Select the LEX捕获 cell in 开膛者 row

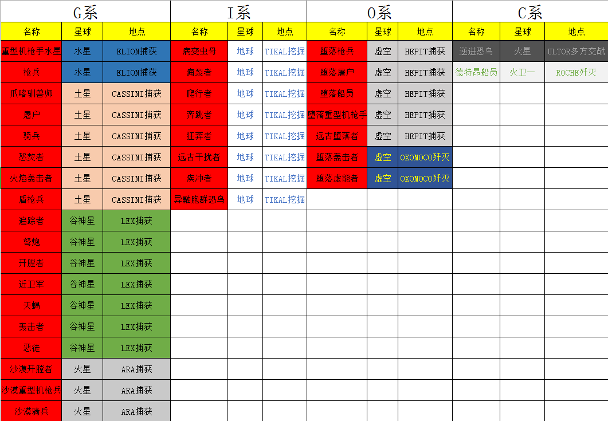pos(136,263)
